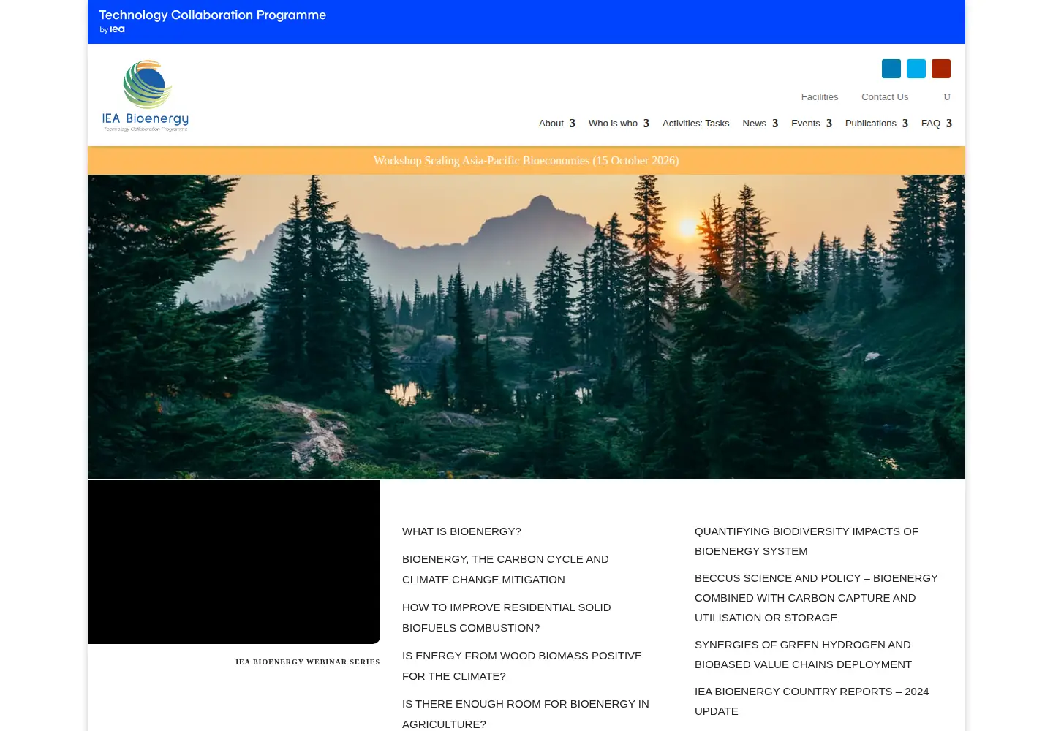Expand the Events menu dropdown
This screenshot has height=731, width=1053.
pyautogui.click(x=812, y=124)
